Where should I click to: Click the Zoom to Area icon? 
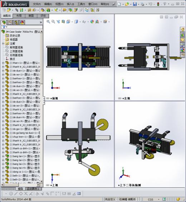tap(53, 21)
